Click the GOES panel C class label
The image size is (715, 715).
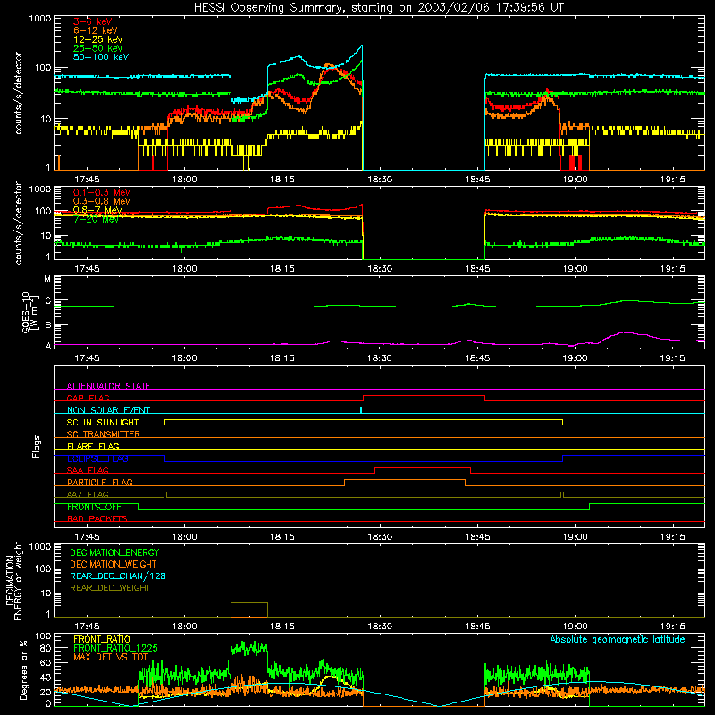(x=48, y=300)
